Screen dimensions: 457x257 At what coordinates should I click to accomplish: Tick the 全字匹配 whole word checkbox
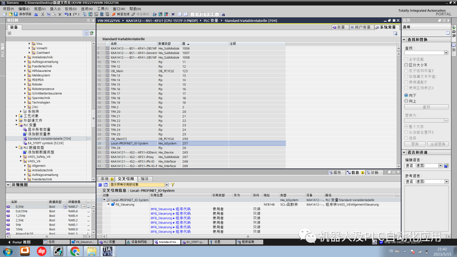(406, 59)
